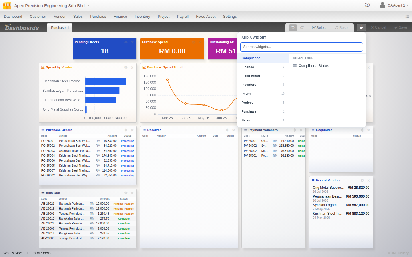Remove the Receives widget

pos(233,130)
